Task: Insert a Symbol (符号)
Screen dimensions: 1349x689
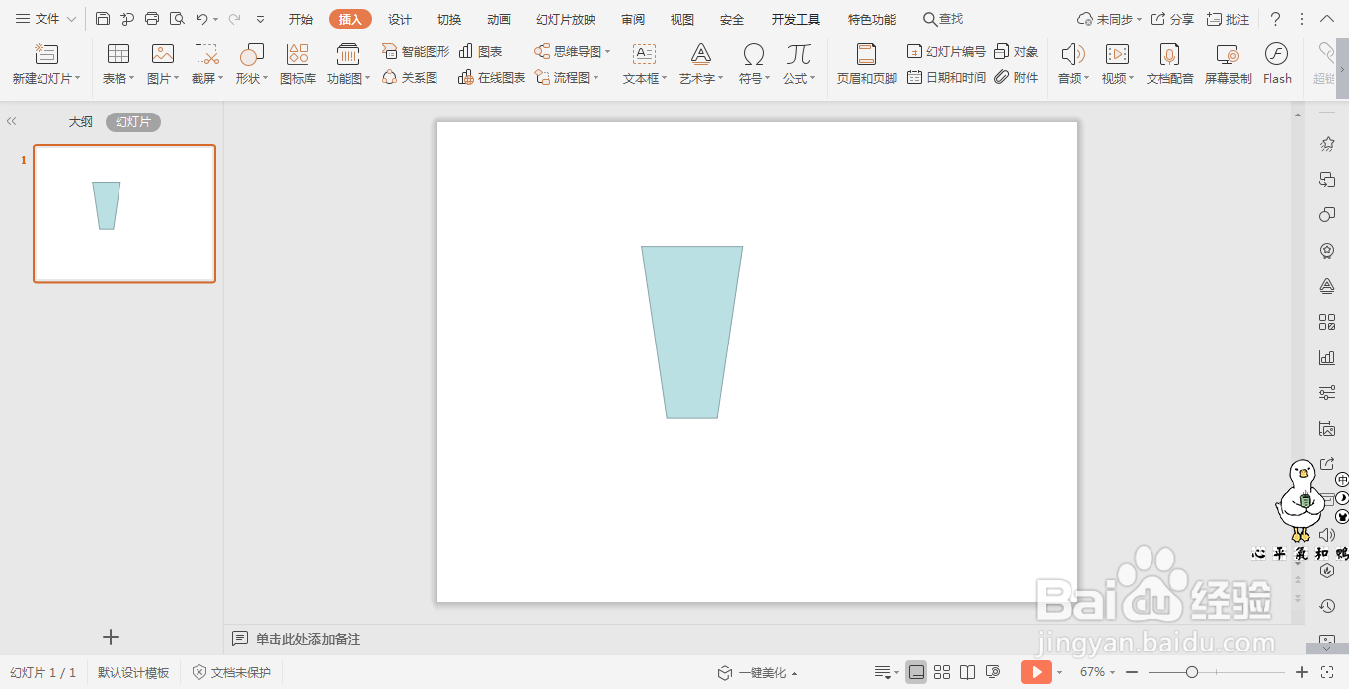Action: 754,64
